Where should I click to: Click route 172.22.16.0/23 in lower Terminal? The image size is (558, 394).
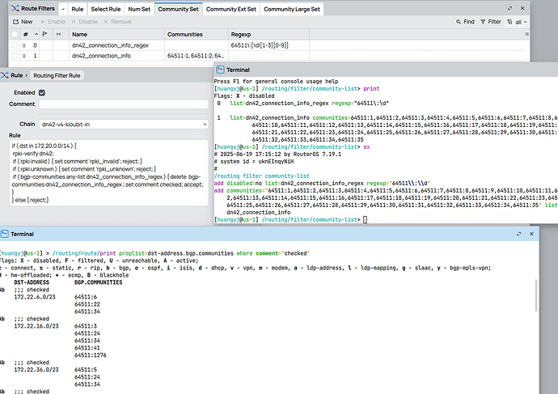36,326
